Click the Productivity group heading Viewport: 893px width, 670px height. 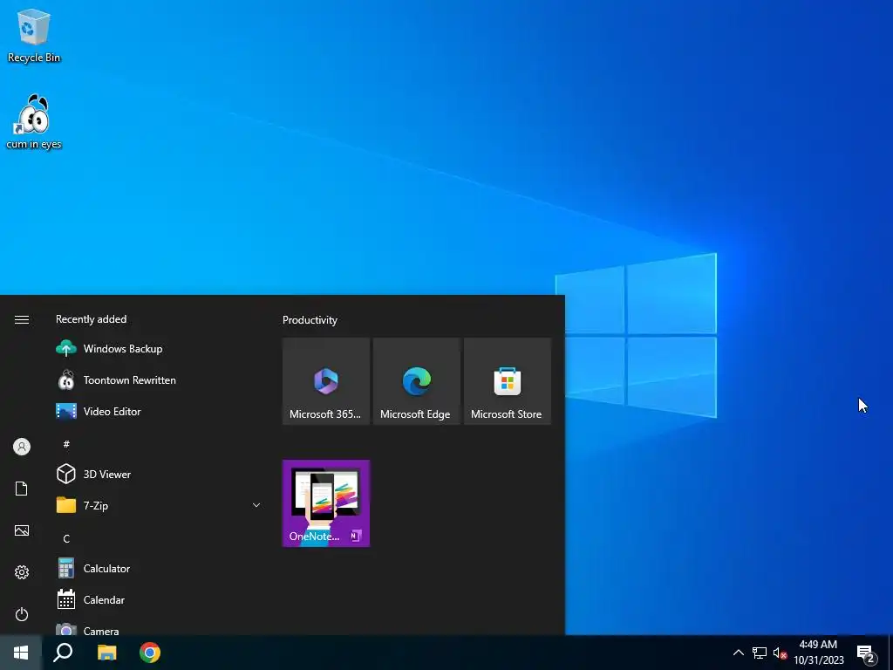(x=310, y=320)
